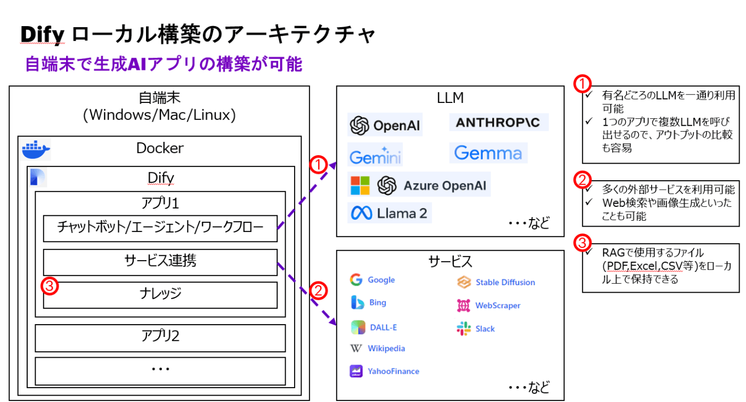The height and width of the screenshot is (402, 746).
Task: Click the Dify logo icon
Action: tap(37, 177)
